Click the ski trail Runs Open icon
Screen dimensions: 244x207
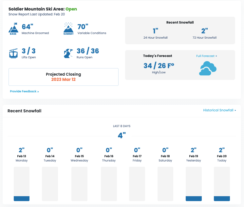tap(68, 53)
